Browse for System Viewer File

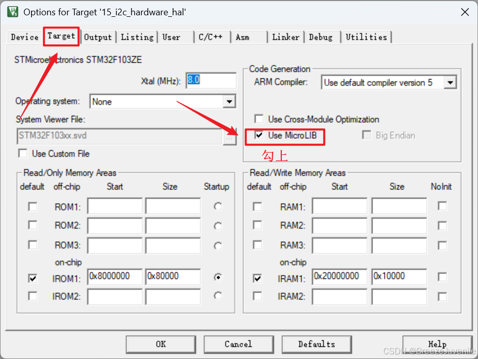point(229,137)
